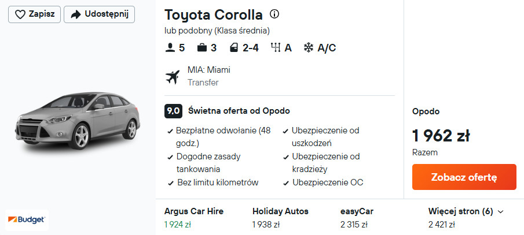524x235 pixels.
Task: Share the offer via Udostępnij
Action: (99, 14)
